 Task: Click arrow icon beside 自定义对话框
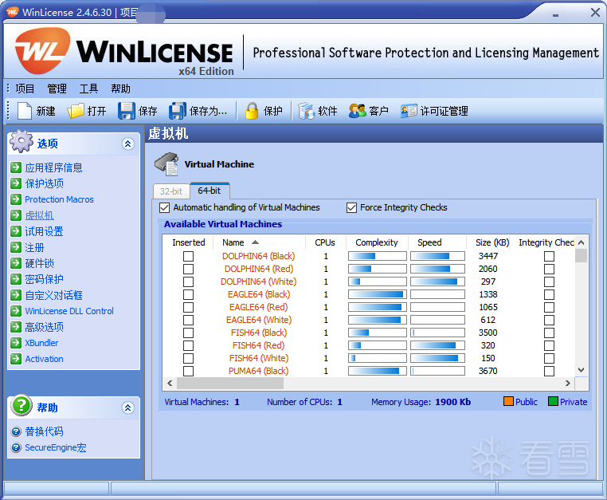(x=16, y=295)
